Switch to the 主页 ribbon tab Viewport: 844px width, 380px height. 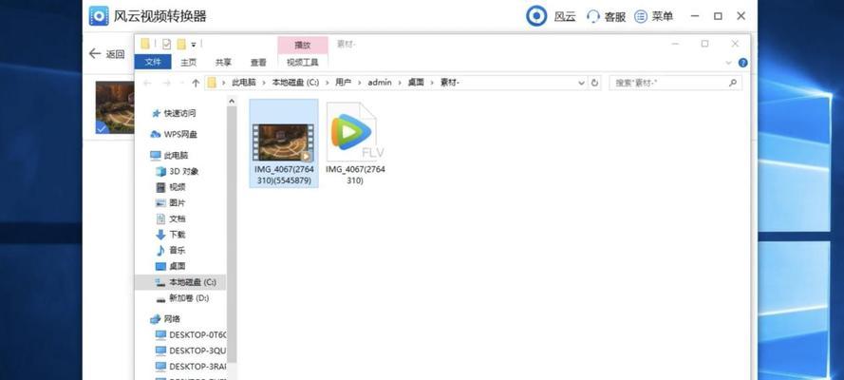(x=188, y=63)
